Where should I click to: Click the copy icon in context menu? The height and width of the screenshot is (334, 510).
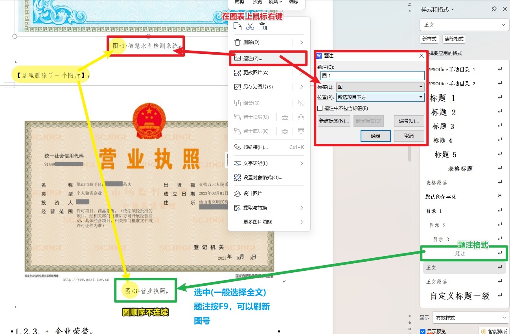pyautogui.click(x=237, y=26)
